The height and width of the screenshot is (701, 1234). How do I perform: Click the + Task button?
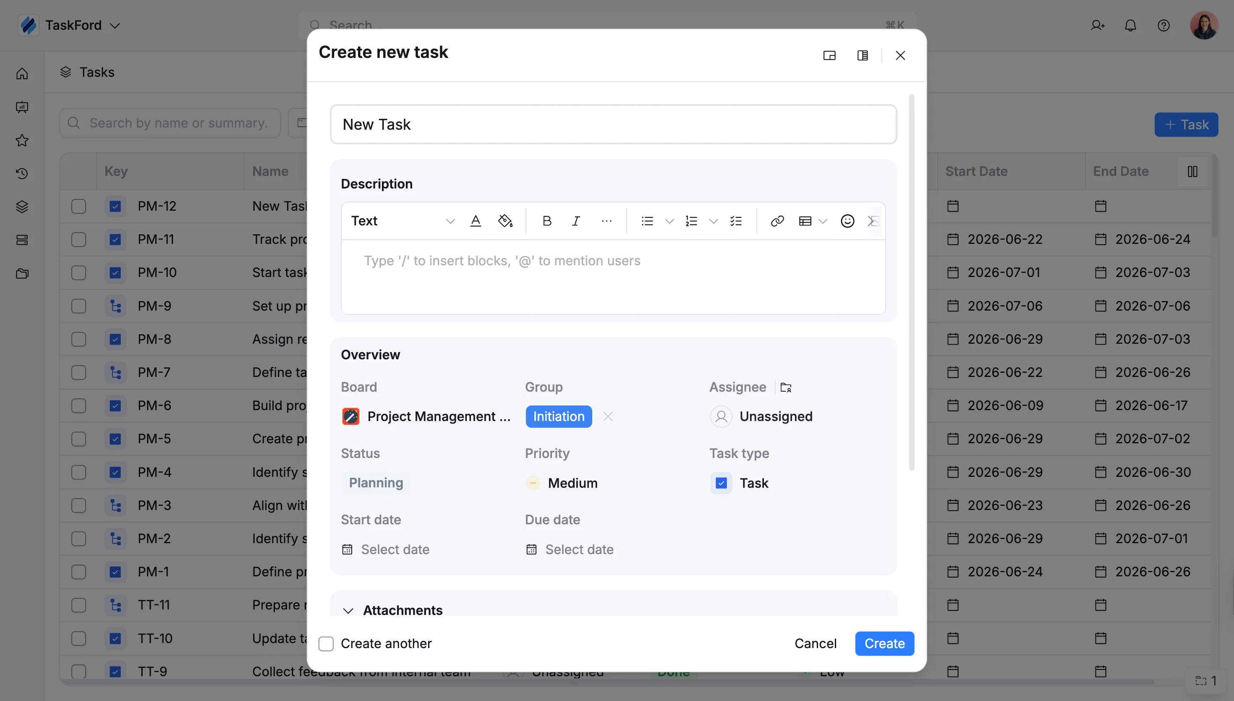(x=1186, y=125)
